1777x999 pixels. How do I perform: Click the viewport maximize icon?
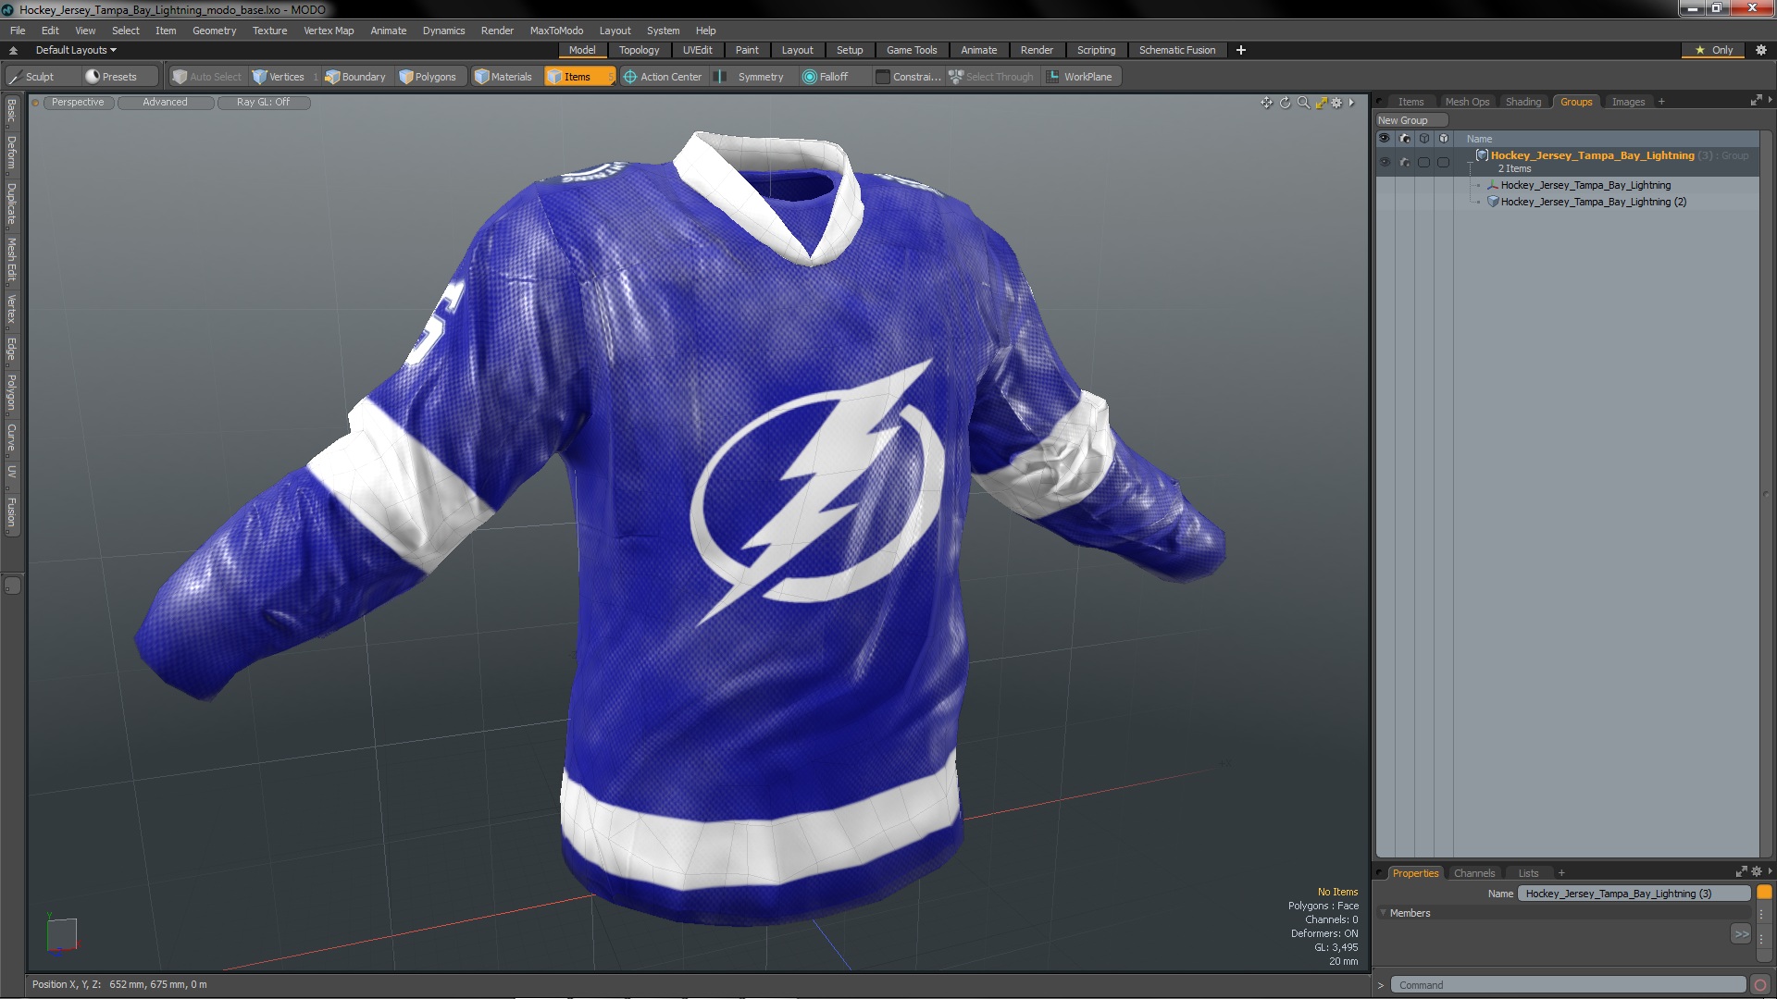click(x=1321, y=103)
